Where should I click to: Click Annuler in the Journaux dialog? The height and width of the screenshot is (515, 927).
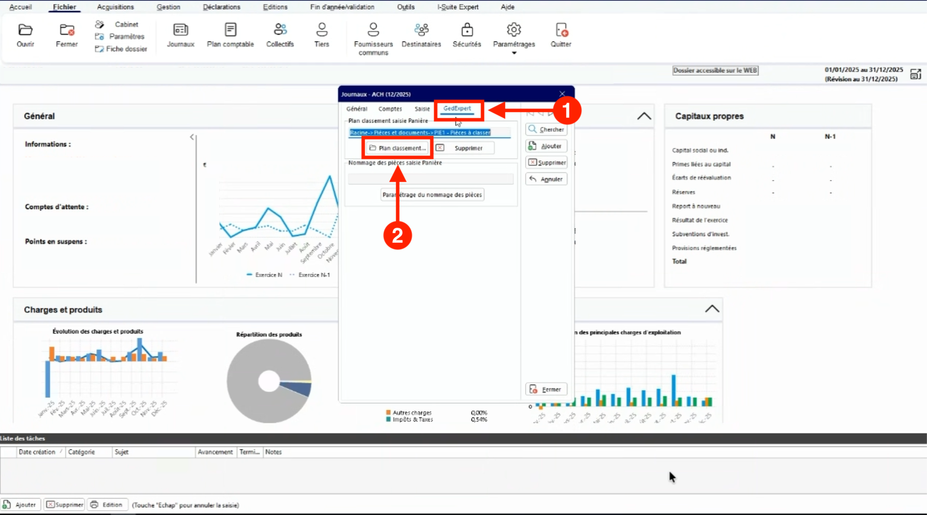click(546, 179)
